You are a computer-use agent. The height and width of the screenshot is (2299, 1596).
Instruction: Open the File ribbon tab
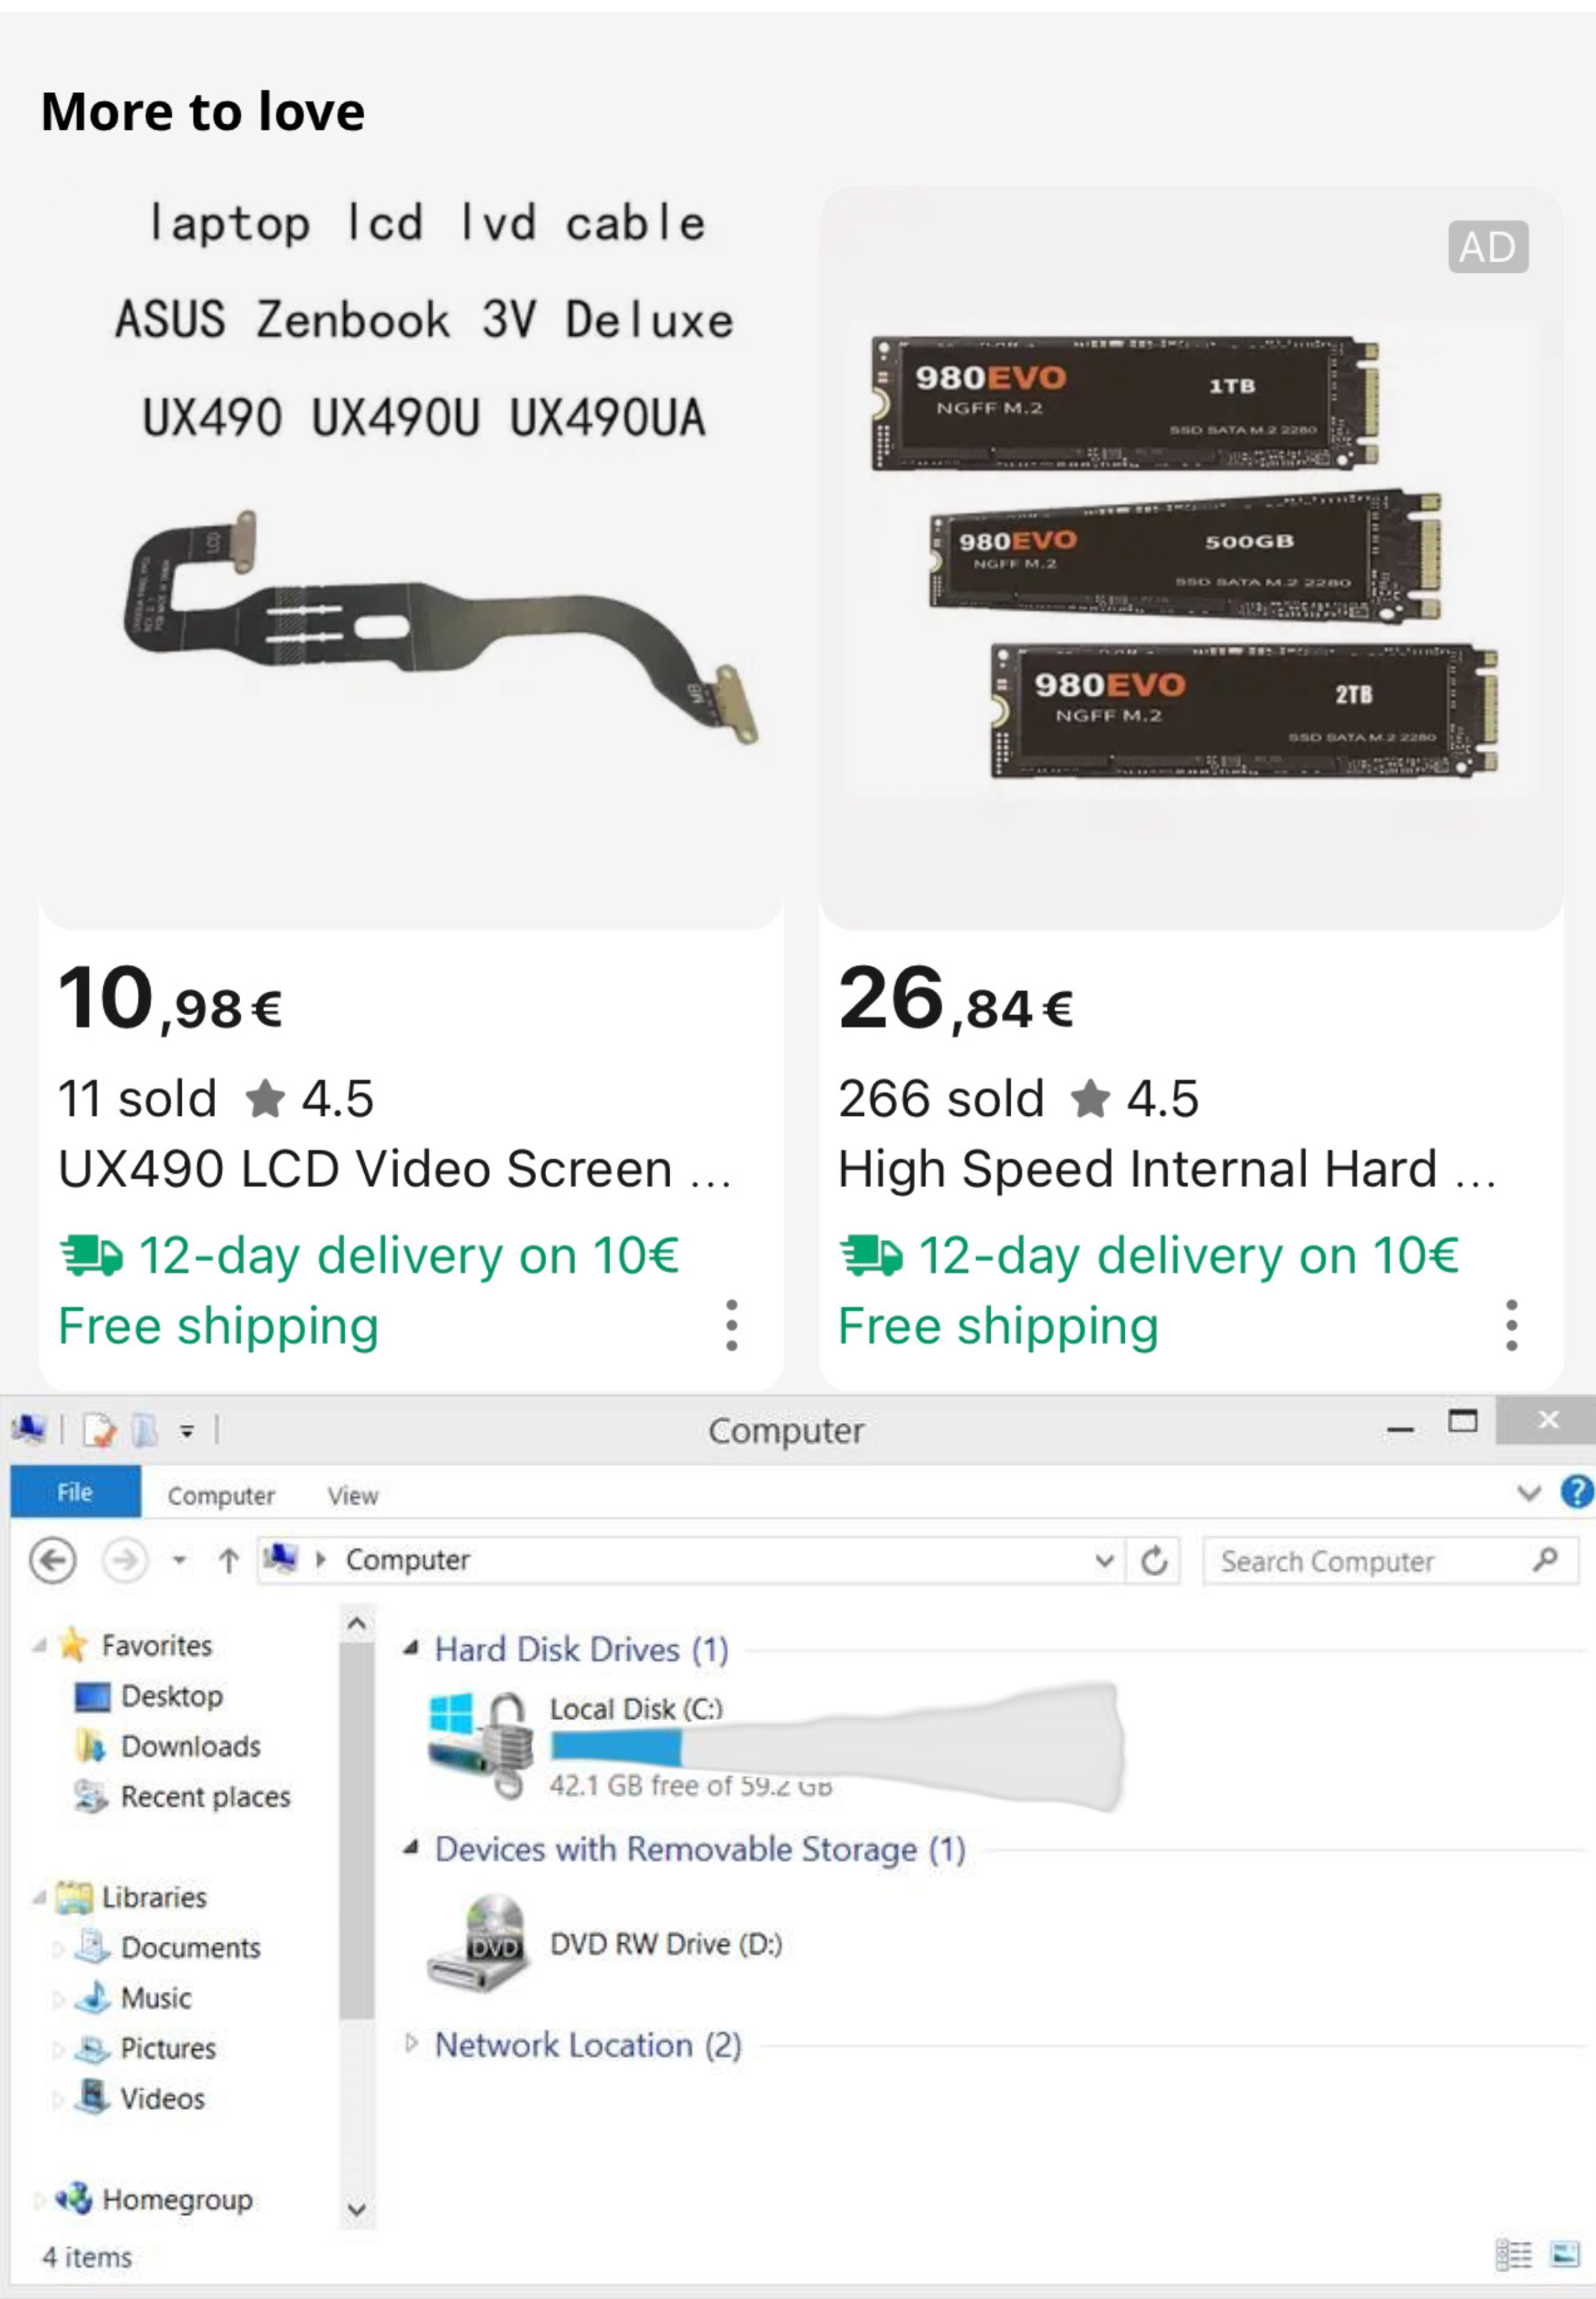75,1491
